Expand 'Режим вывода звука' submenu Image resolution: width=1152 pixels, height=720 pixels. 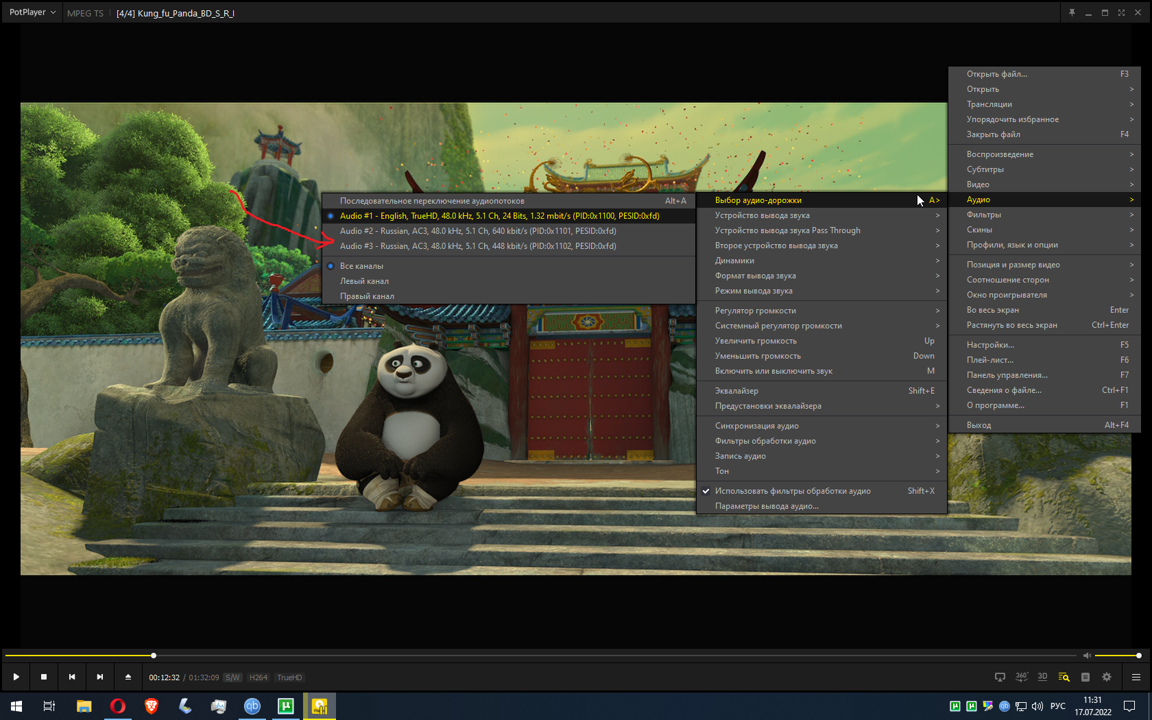[821, 291]
